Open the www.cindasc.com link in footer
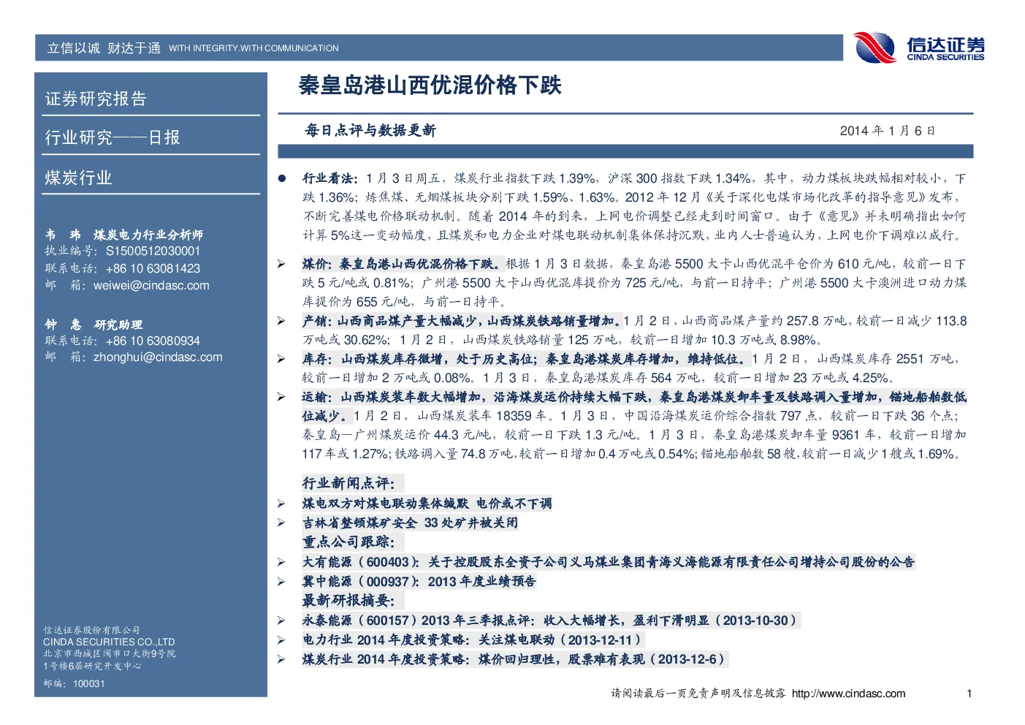The height and width of the screenshot is (725, 1025). pos(848,694)
